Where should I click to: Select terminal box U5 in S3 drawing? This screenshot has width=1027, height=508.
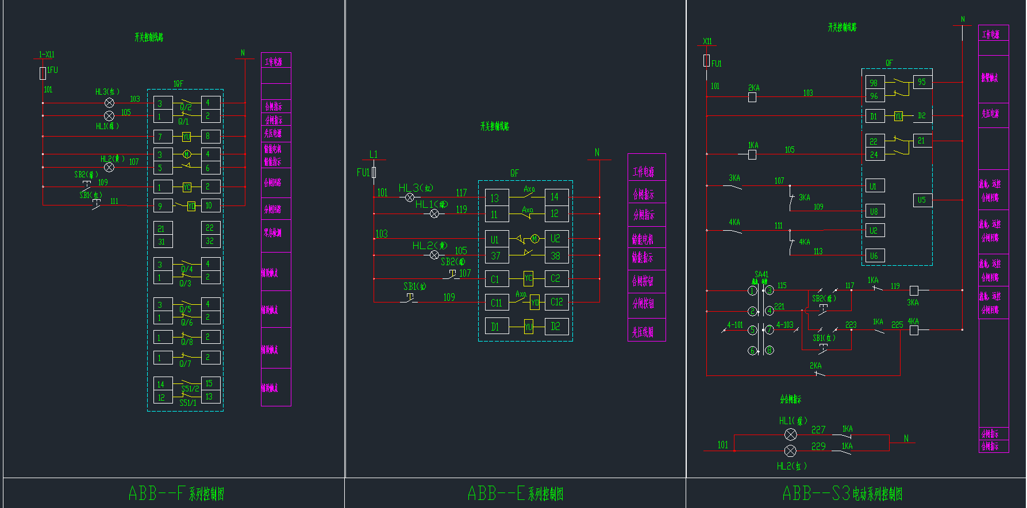coord(922,200)
